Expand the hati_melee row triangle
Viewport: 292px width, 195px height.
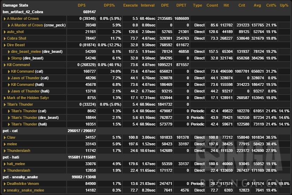click(5, 164)
